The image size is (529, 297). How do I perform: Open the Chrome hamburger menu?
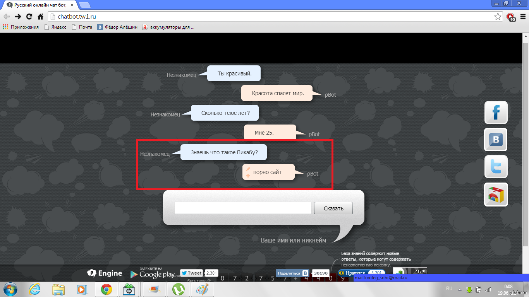tap(522, 17)
